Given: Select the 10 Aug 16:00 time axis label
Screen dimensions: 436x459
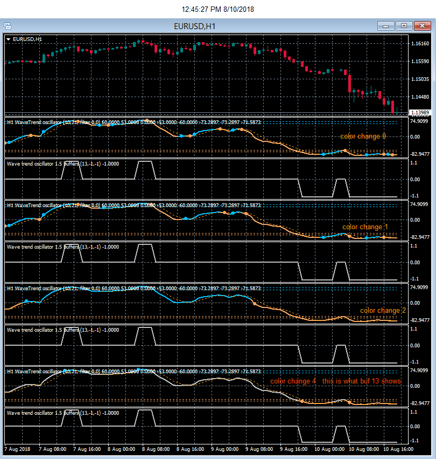Looking at the screenshot, I should coord(398,449).
